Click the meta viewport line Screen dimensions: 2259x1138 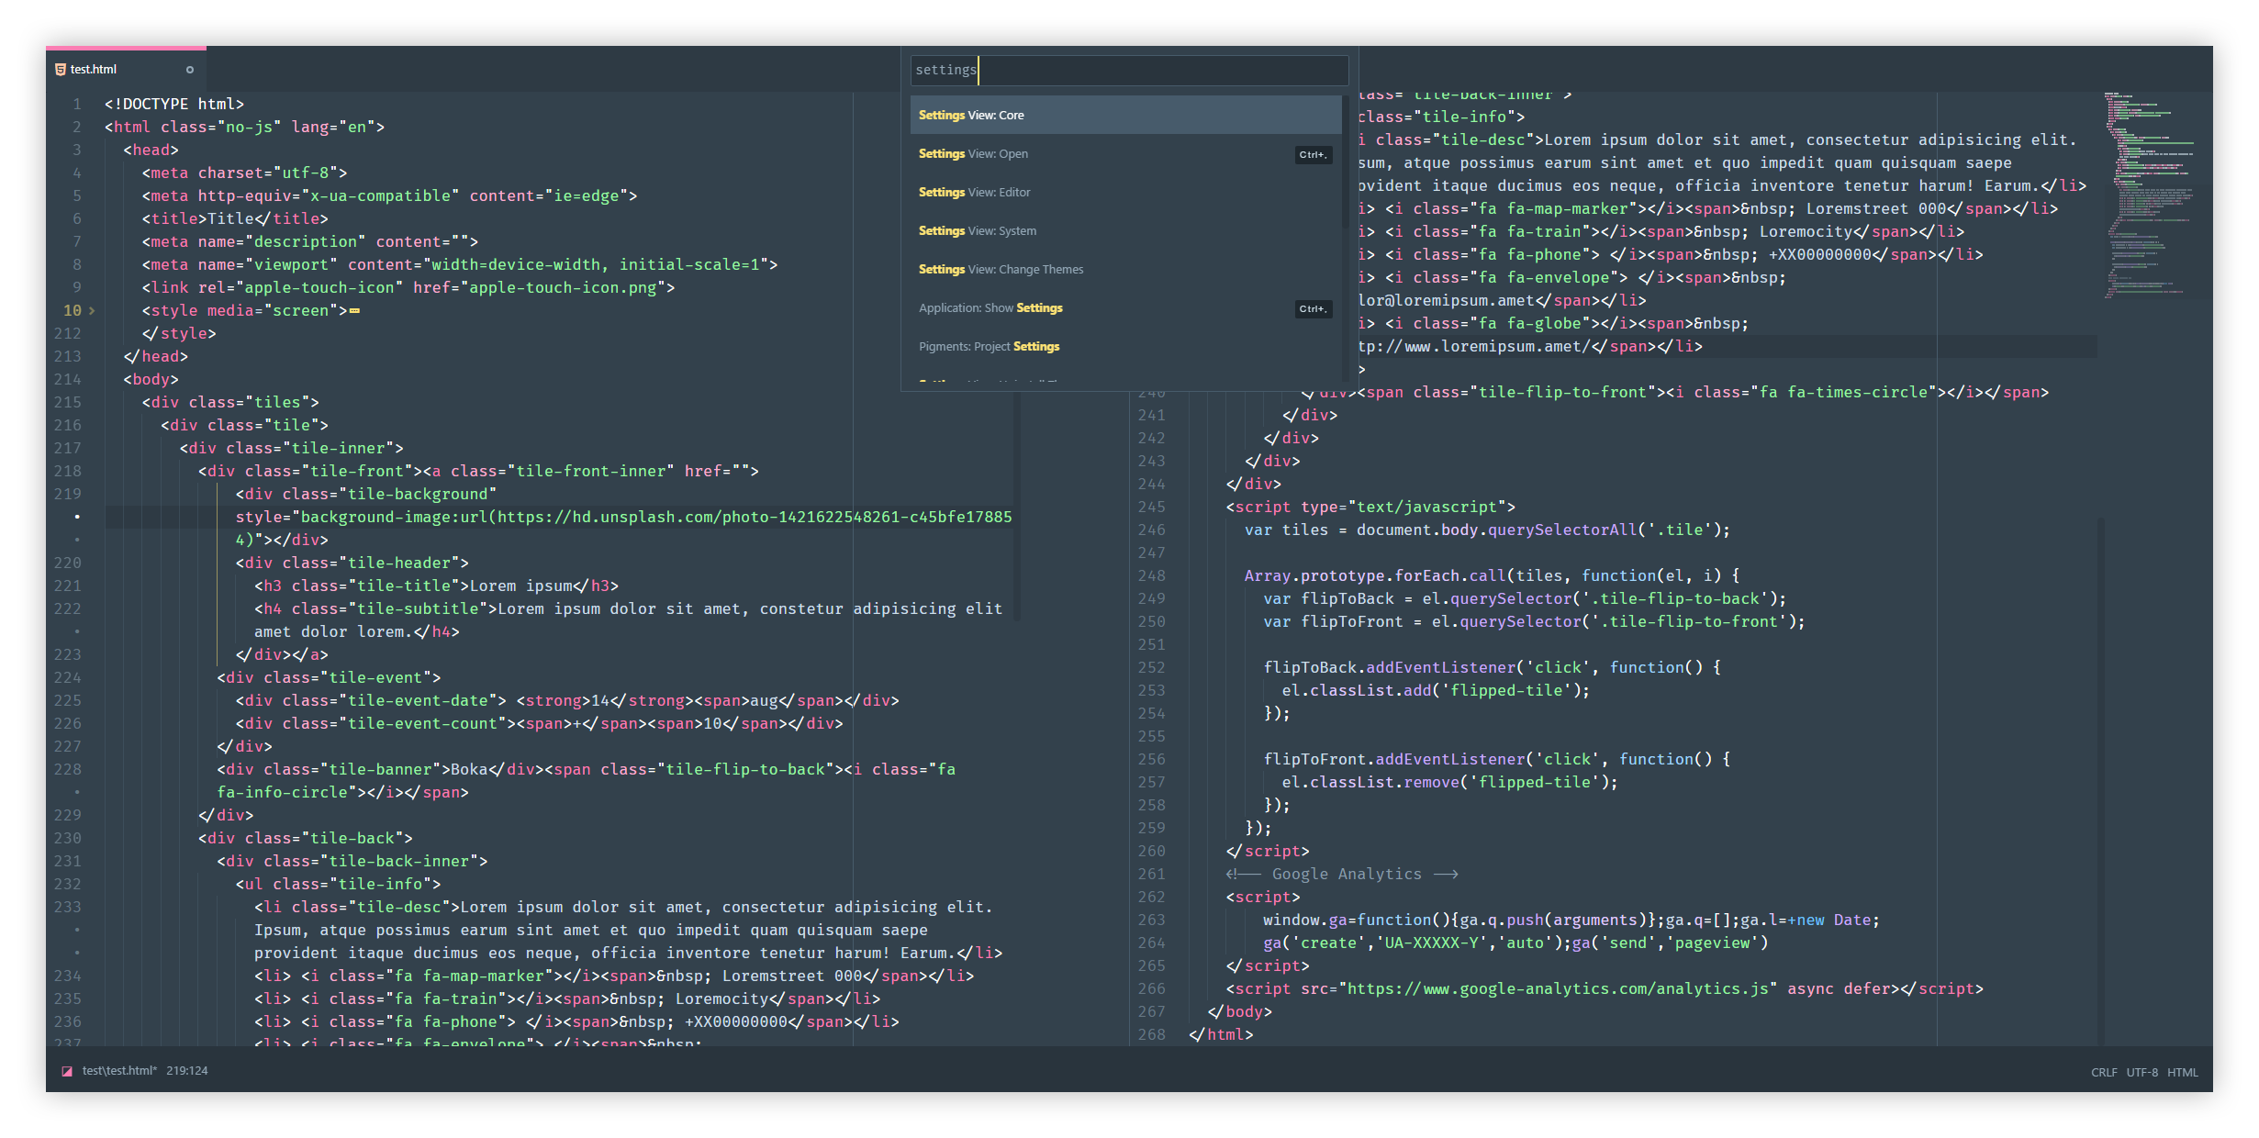[x=460, y=264]
